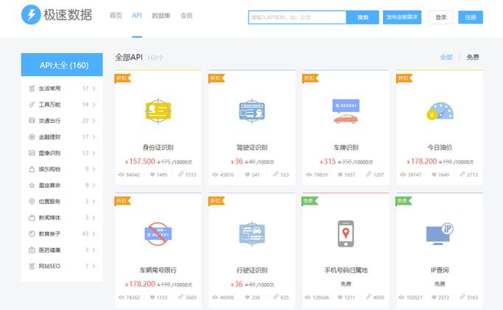Click the 医药健康 medical kit icon

[32, 250]
